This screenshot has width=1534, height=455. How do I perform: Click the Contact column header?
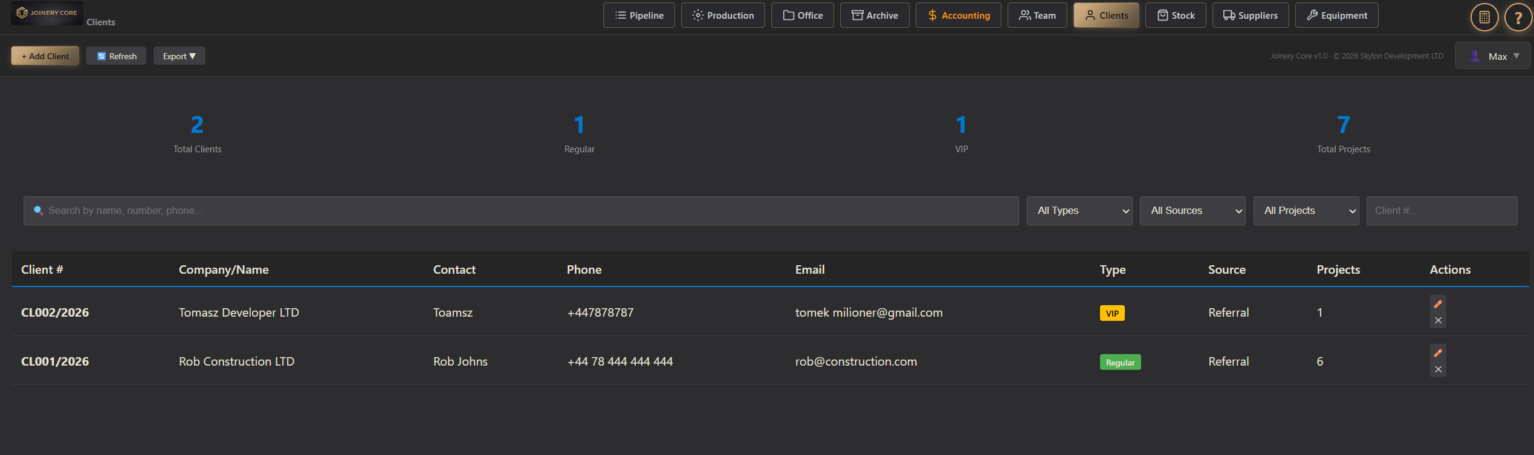pos(455,269)
